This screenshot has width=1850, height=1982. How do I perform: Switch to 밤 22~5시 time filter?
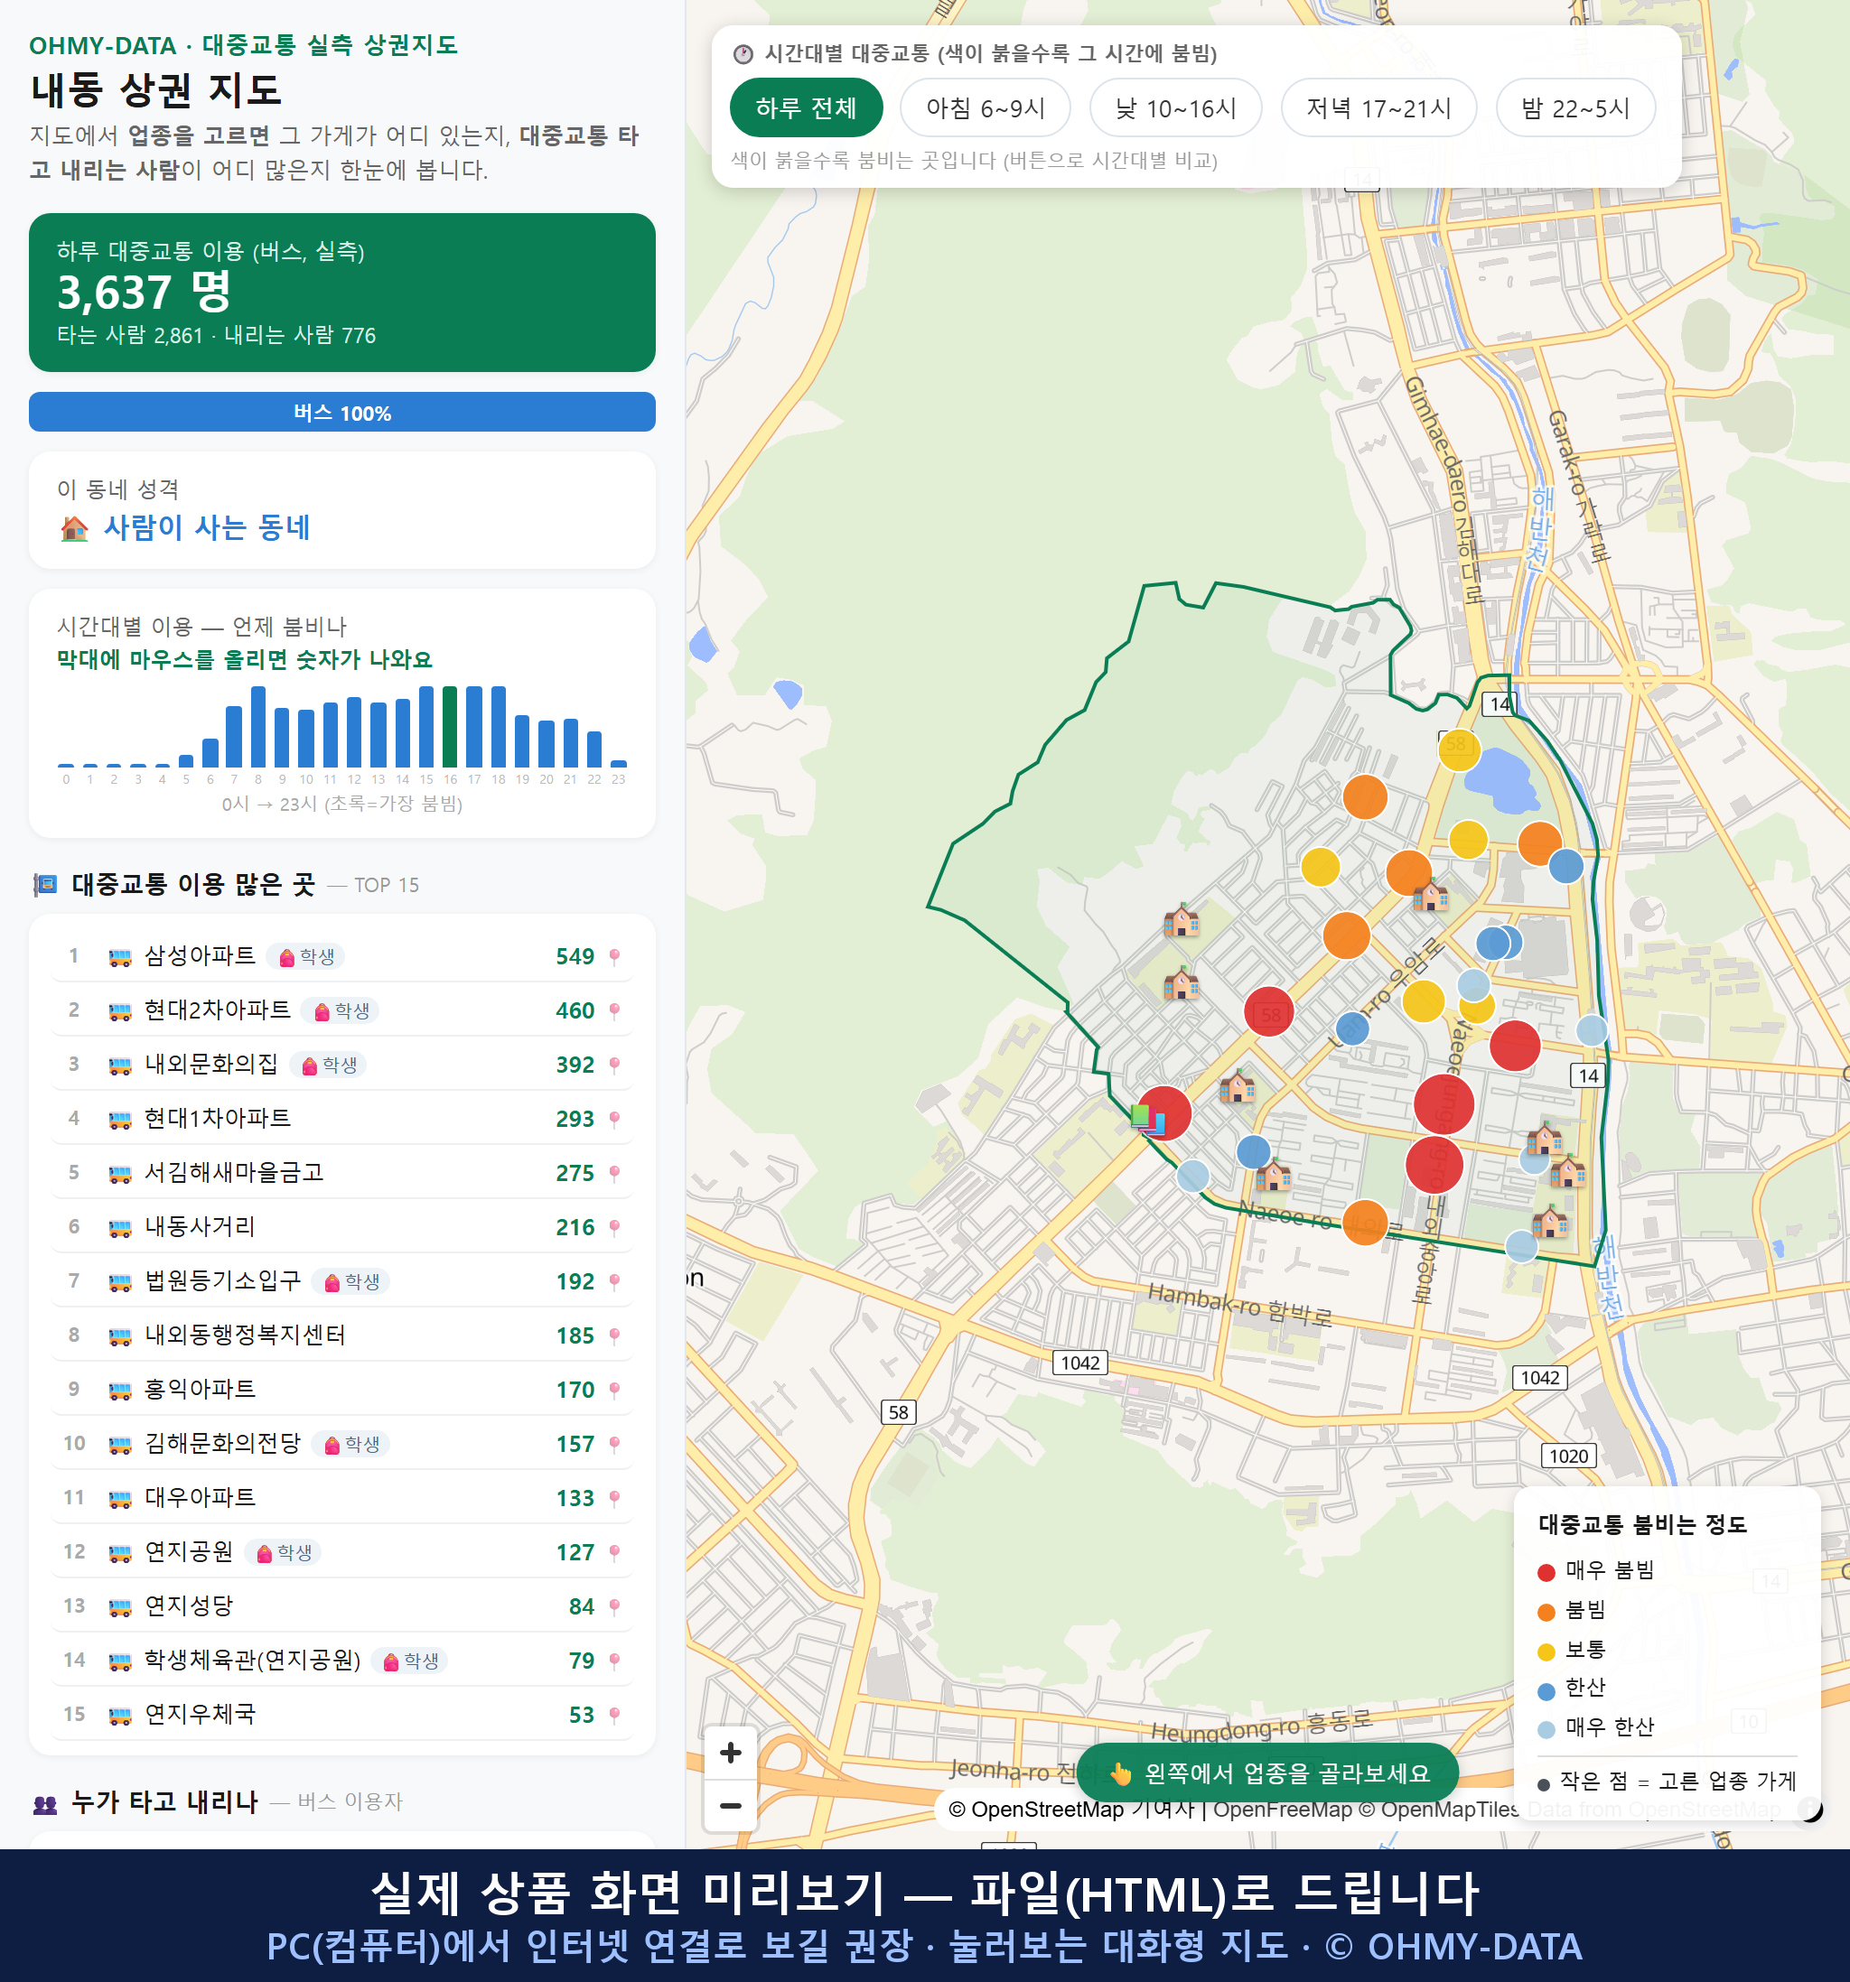tap(1574, 107)
